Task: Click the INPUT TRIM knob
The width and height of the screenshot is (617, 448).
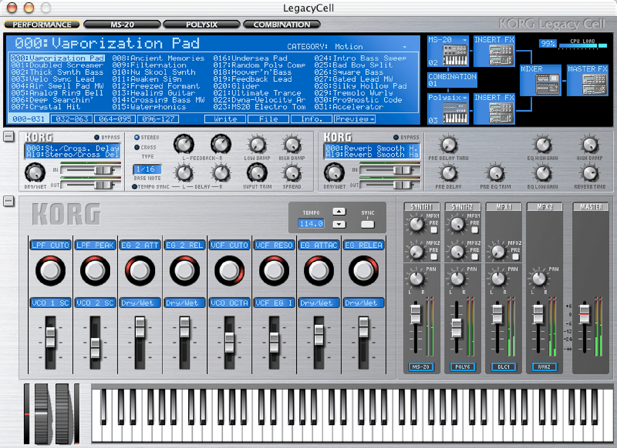Action: click(257, 173)
